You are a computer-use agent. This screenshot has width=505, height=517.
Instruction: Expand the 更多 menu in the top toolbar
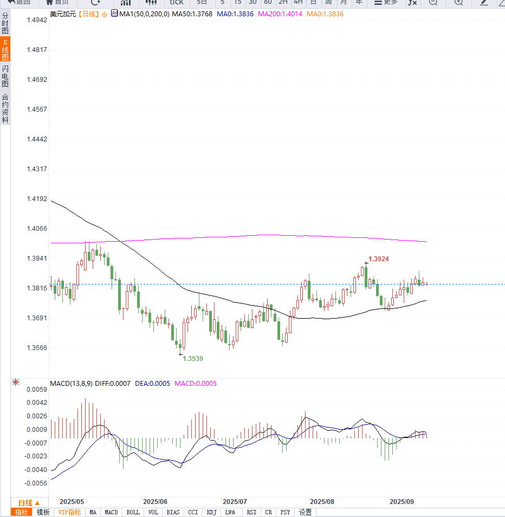click(x=386, y=2)
